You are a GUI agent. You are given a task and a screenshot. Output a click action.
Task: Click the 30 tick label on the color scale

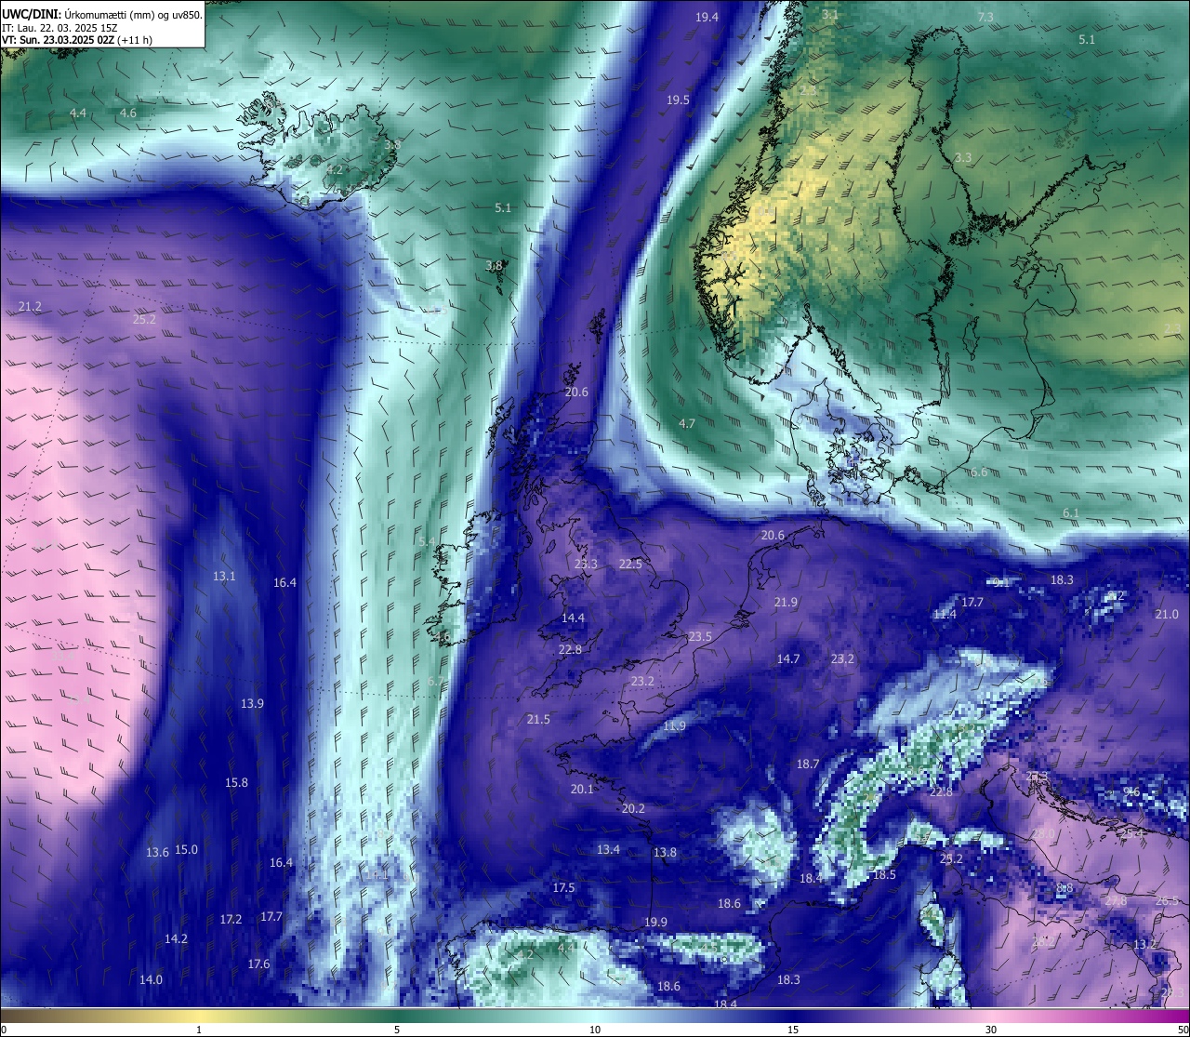tap(991, 1030)
